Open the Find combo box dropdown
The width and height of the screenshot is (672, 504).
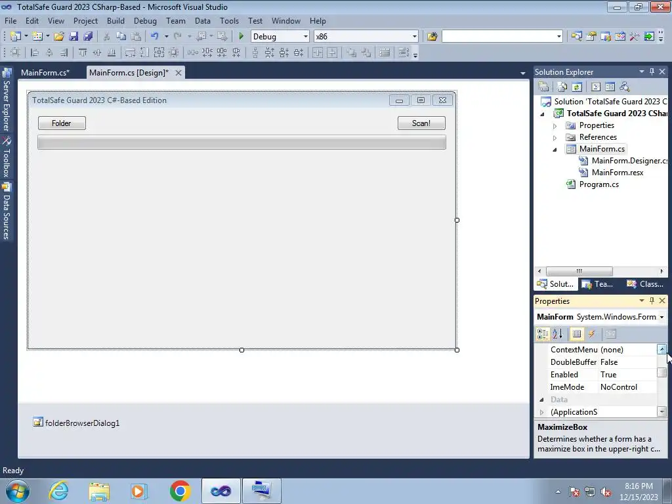point(559,37)
